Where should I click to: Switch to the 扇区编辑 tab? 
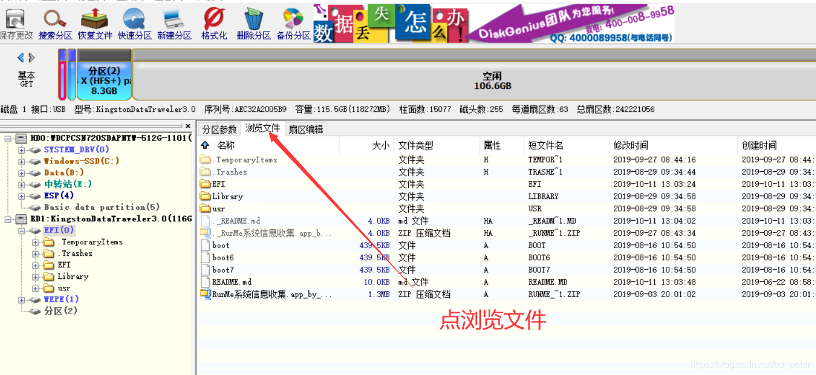(x=305, y=128)
